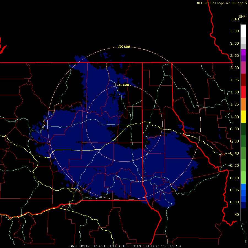The height and width of the screenshot is (248, 248).
Task: Select the white swatch beside 4.00
Action: click(243, 31)
